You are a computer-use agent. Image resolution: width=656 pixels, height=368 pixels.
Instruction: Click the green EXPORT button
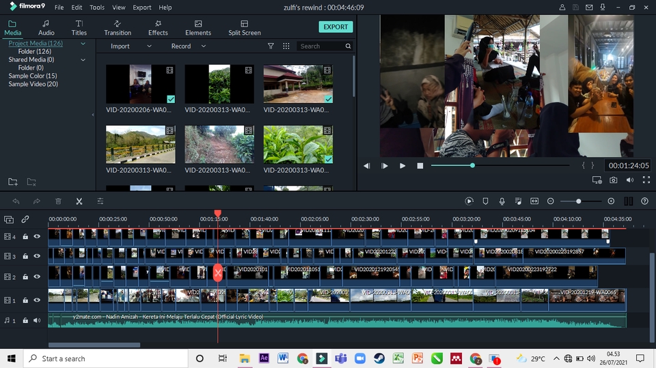point(336,27)
